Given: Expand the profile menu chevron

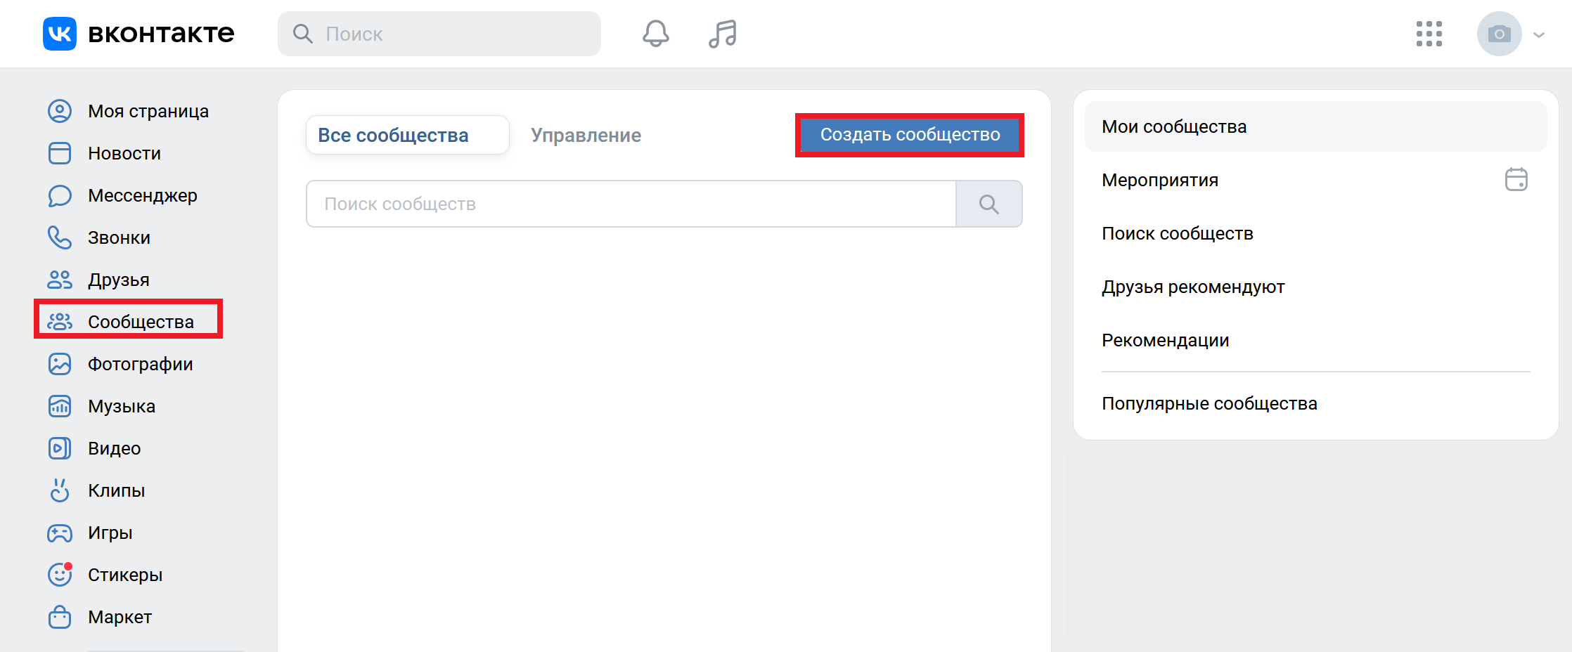Looking at the screenshot, I should pos(1539,34).
